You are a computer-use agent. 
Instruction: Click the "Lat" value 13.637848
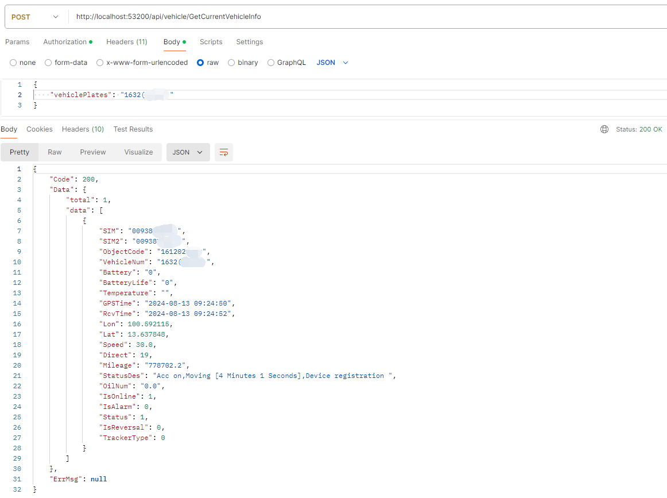tap(146, 334)
